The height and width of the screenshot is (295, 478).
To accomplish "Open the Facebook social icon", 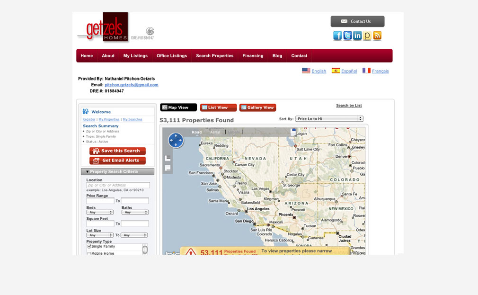I will (x=337, y=36).
